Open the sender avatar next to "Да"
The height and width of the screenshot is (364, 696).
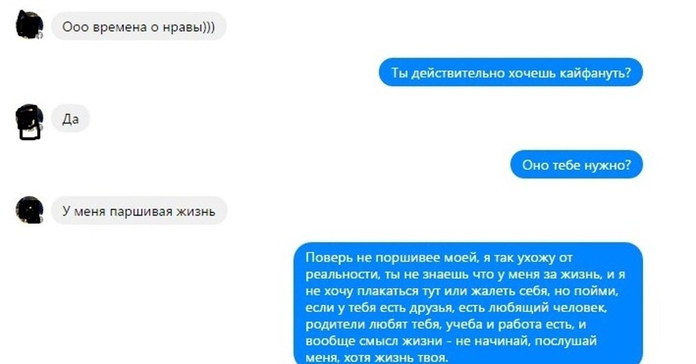pos(29,118)
